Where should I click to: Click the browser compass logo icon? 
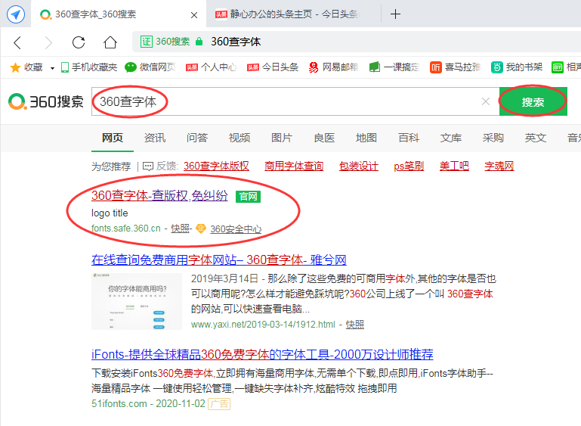coord(16,14)
